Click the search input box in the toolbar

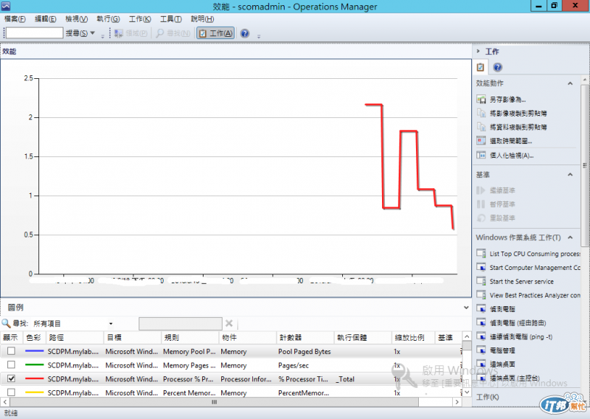[34, 33]
